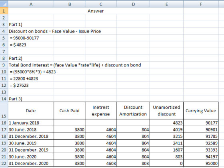This screenshot has height=168, width=224.
Task: Select row 15 header
Action: [4, 110]
